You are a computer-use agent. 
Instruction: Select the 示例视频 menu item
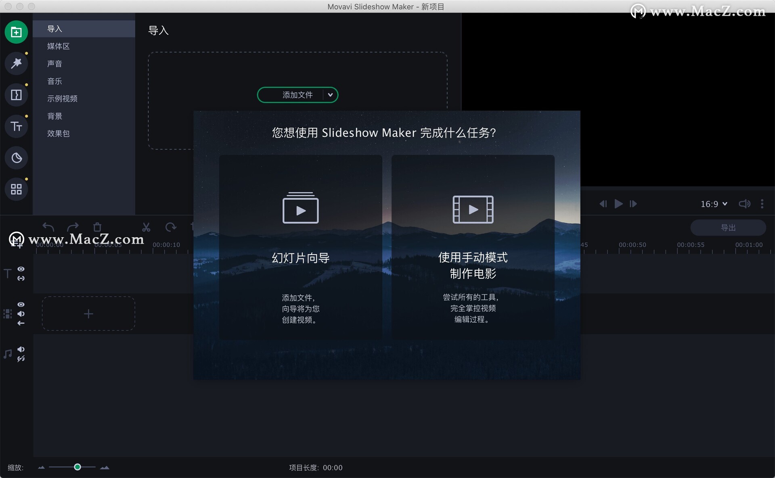(x=84, y=98)
